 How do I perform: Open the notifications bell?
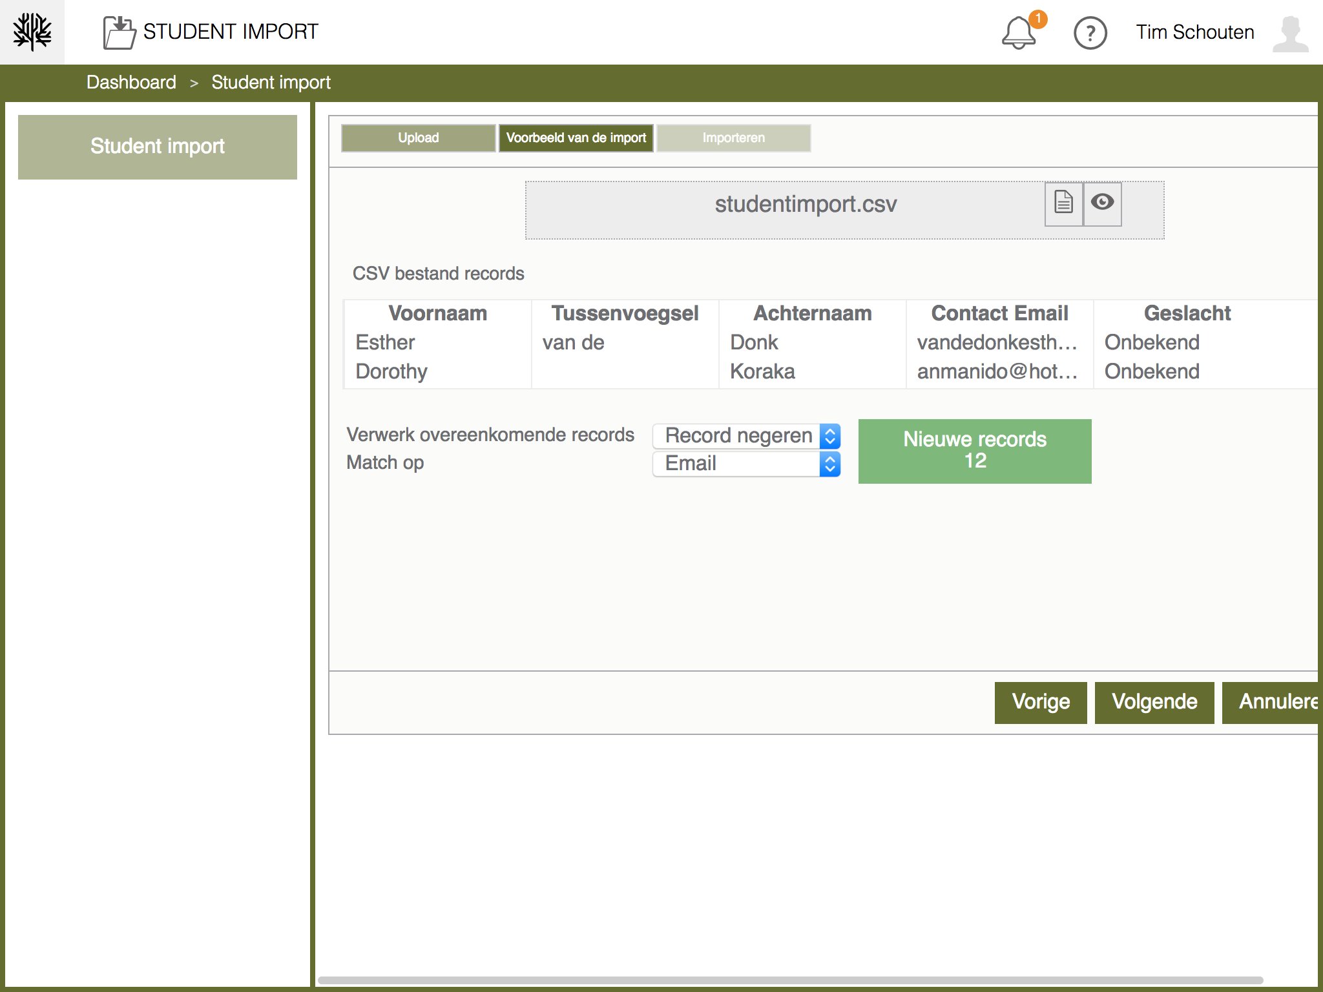click(x=1019, y=32)
